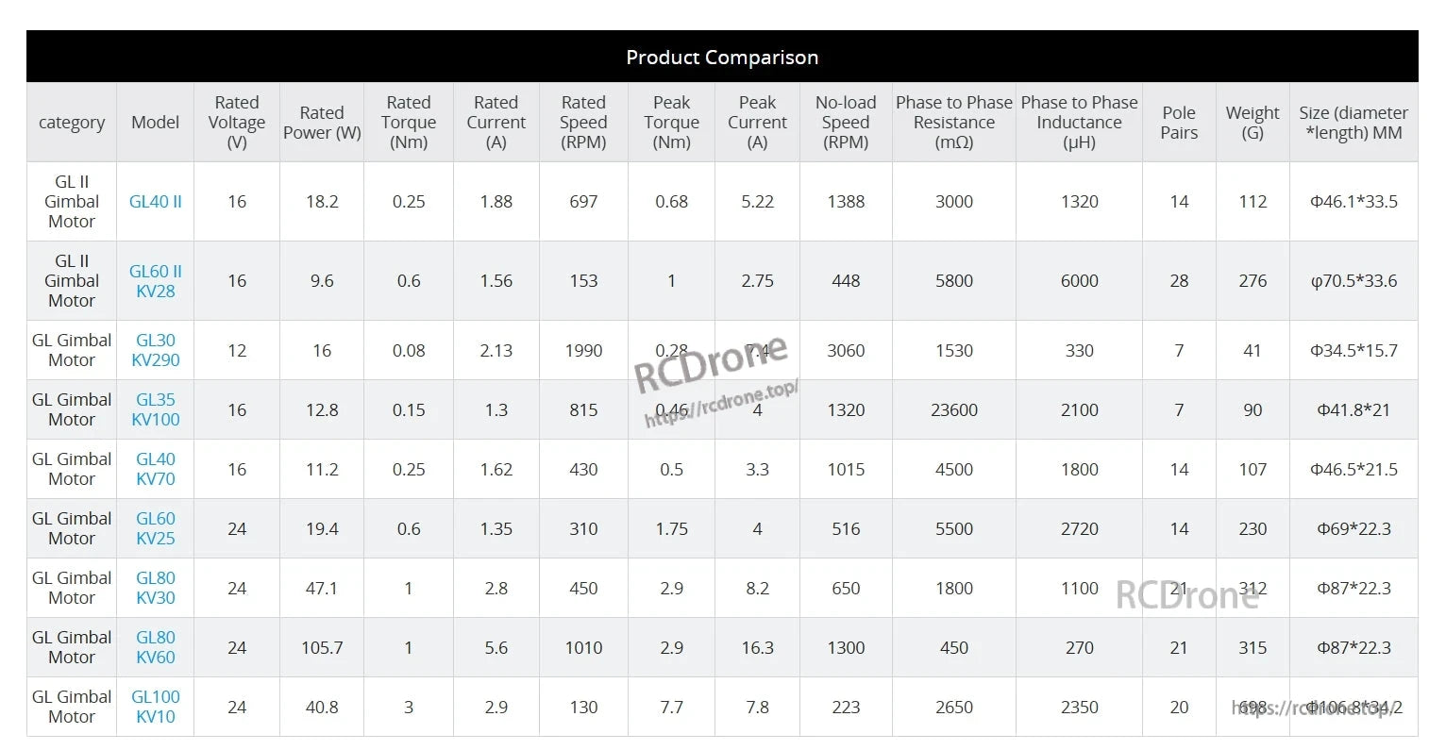Open the GL100 KV10 model link
Viewport: 1429px width, 750px height.
(x=156, y=707)
